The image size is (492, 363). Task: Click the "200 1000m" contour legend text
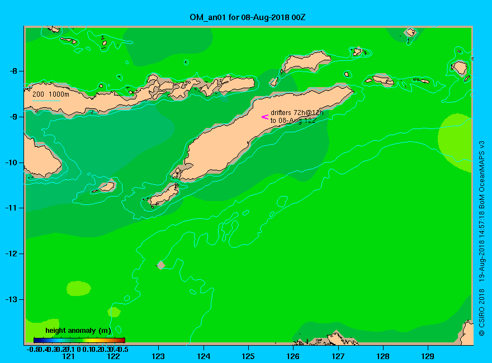click(51, 94)
